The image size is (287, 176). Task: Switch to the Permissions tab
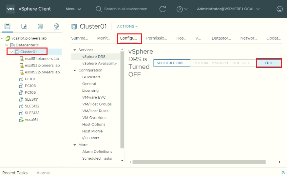click(x=156, y=38)
